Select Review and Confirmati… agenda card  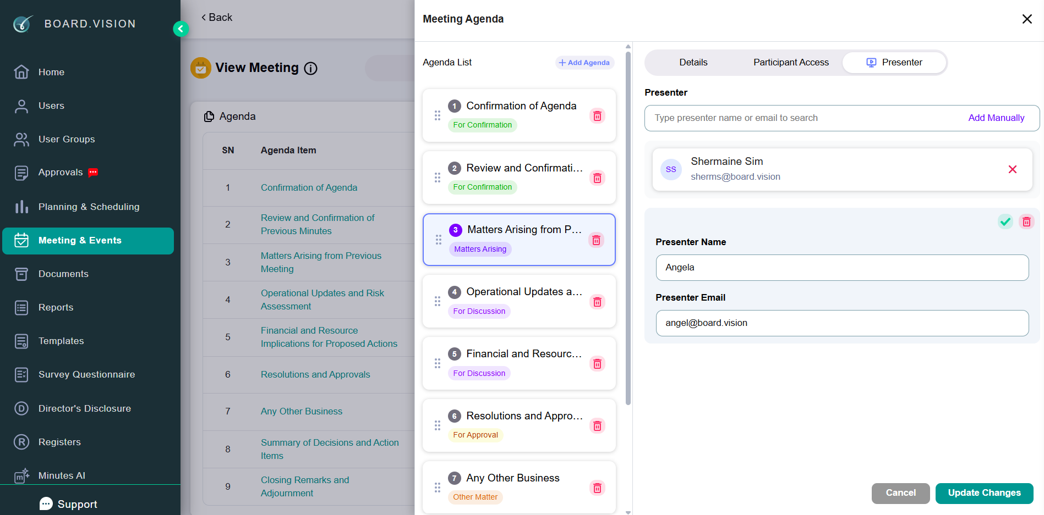(519, 178)
